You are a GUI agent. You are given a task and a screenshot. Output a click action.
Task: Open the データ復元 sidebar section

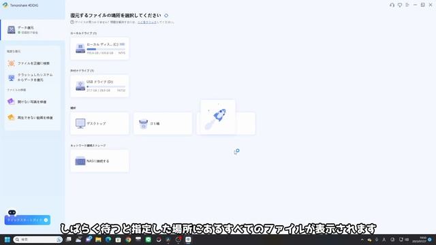(33, 30)
